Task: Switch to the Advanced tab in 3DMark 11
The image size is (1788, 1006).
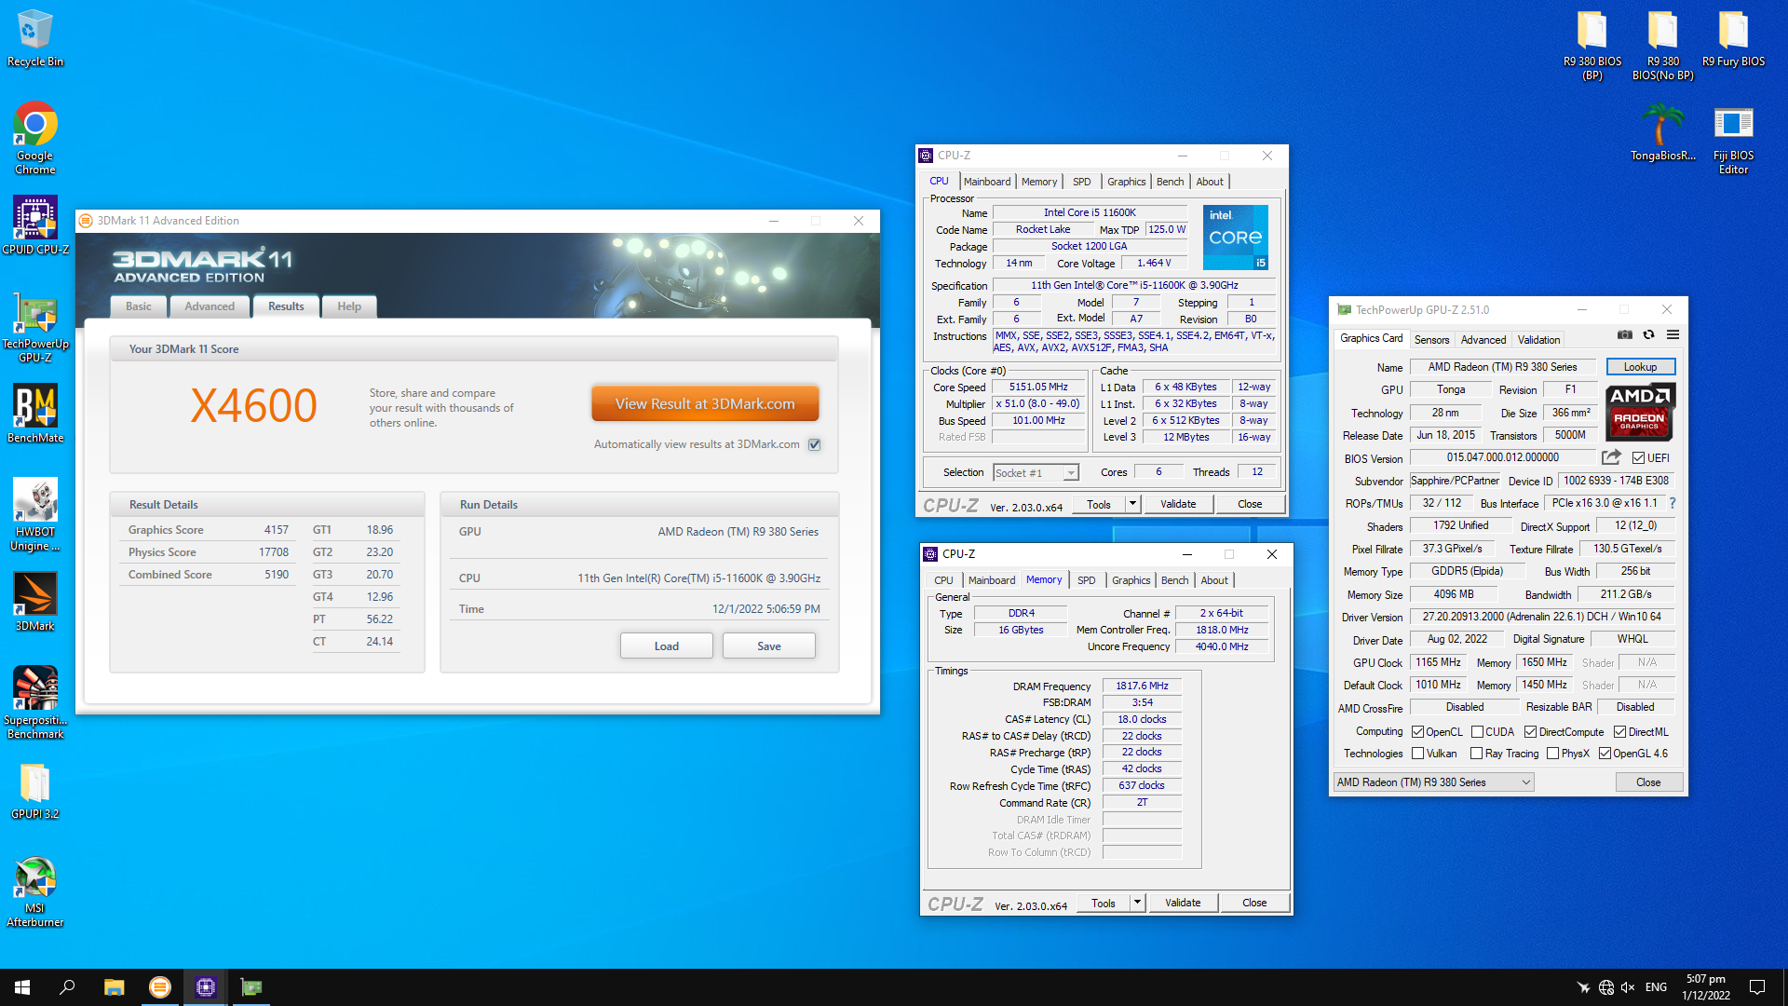Action: (x=210, y=306)
